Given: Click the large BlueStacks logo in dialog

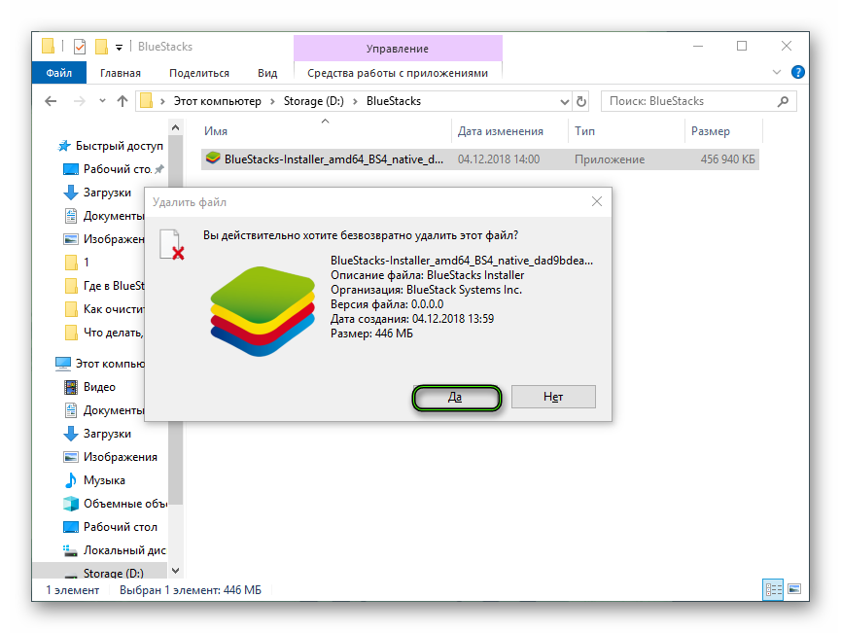Looking at the screenshot, I should (263, 311).
